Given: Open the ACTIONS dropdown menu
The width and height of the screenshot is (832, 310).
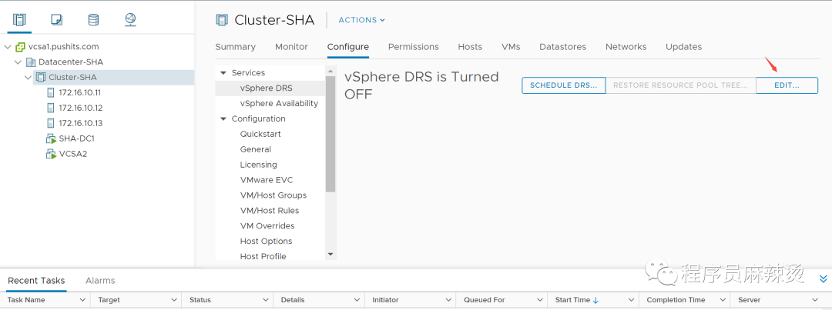Looking at the screenshot, I should 361,20.
